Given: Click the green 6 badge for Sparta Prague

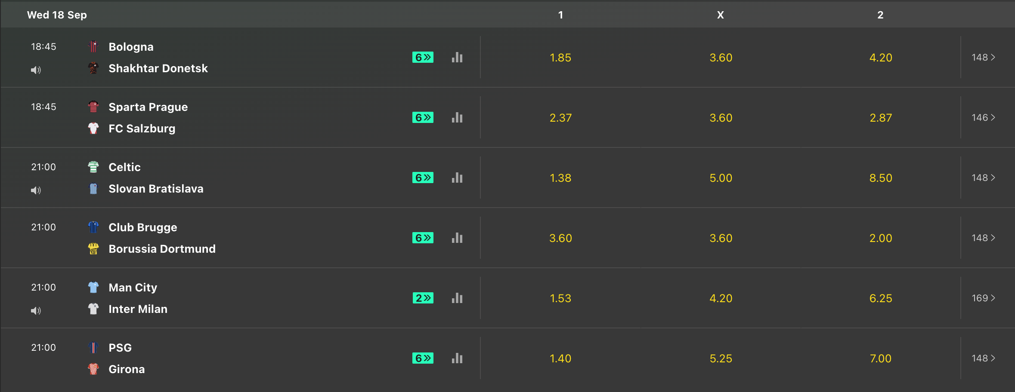Looking at the screenshot, I should click(423, 118).
